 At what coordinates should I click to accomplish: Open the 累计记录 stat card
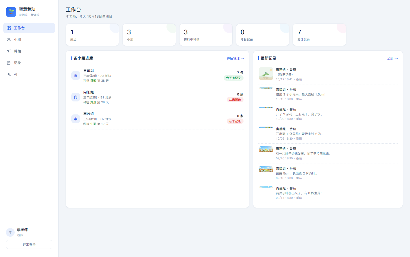[319, 35]
